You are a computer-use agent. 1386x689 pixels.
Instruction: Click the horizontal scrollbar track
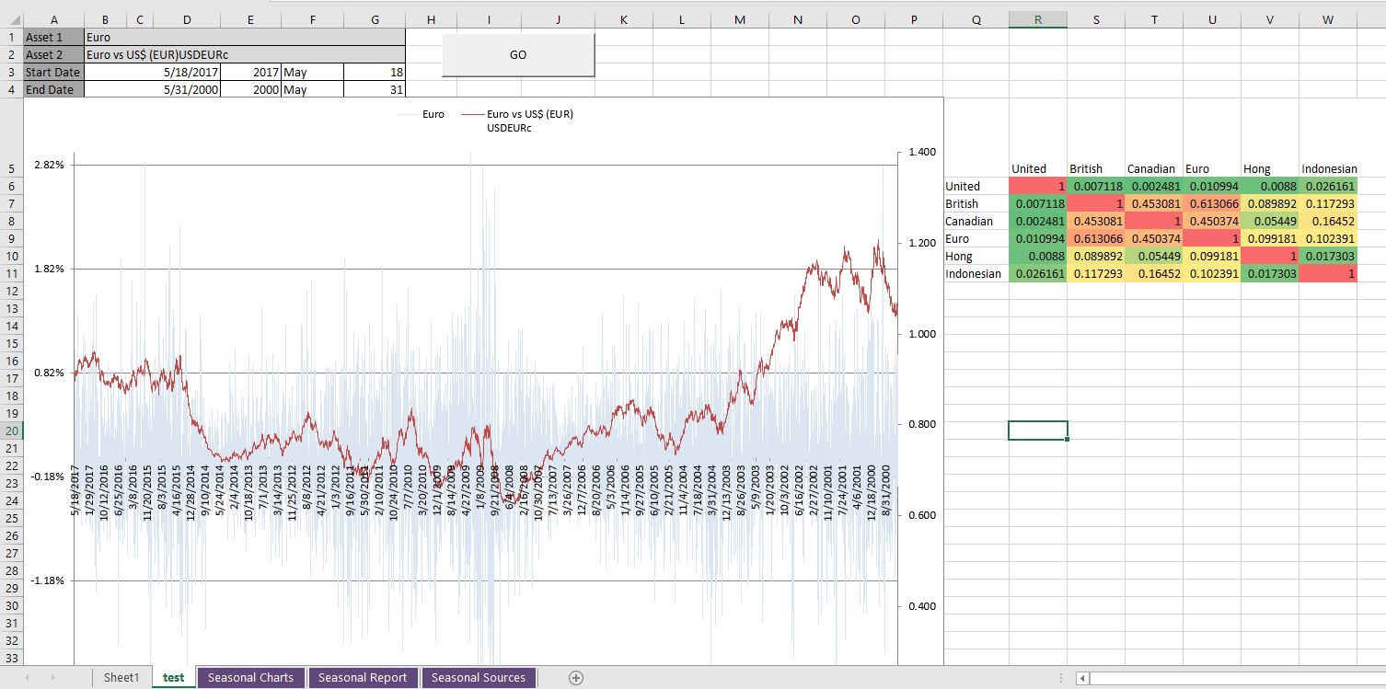(1233, 678)
